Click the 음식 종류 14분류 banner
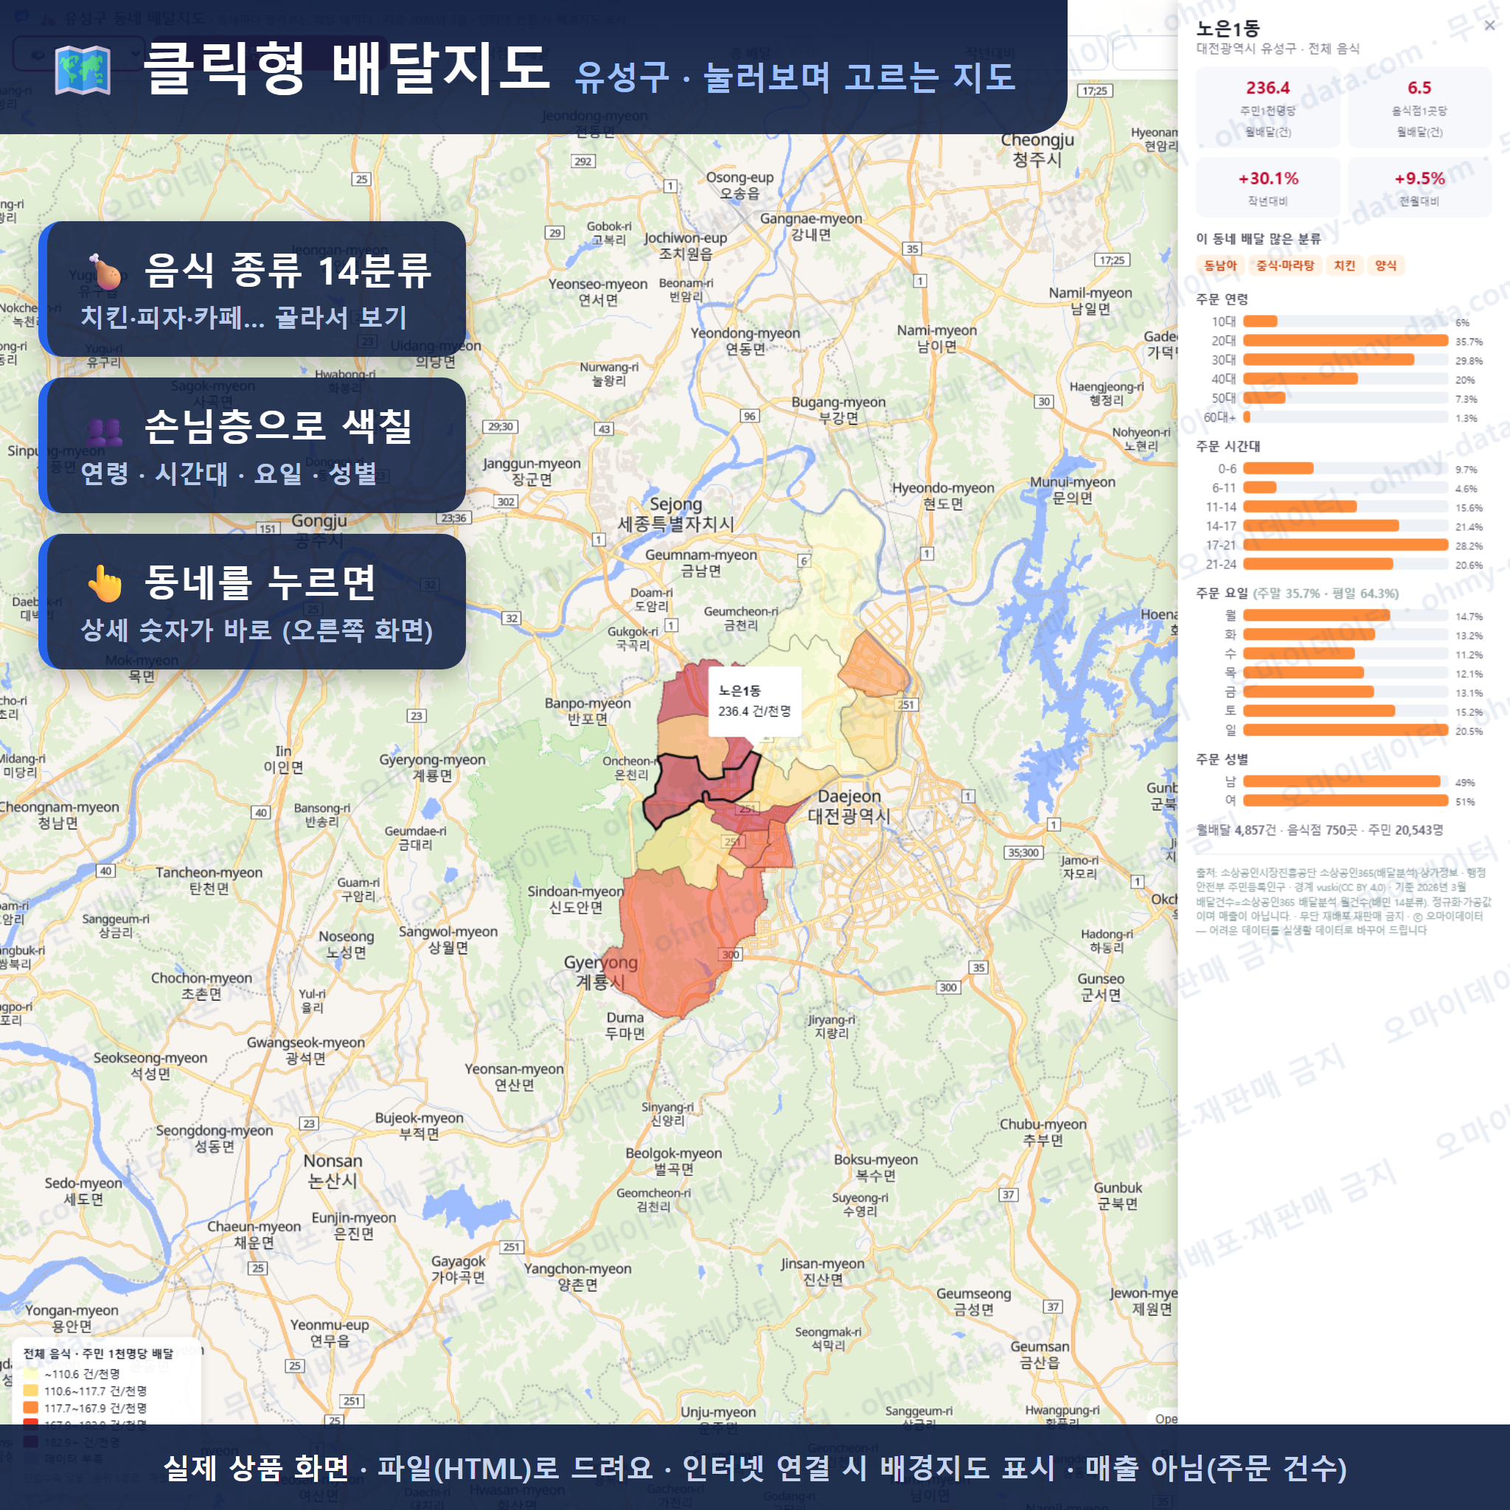The image size is (1510, 1510). pos(253,289)
